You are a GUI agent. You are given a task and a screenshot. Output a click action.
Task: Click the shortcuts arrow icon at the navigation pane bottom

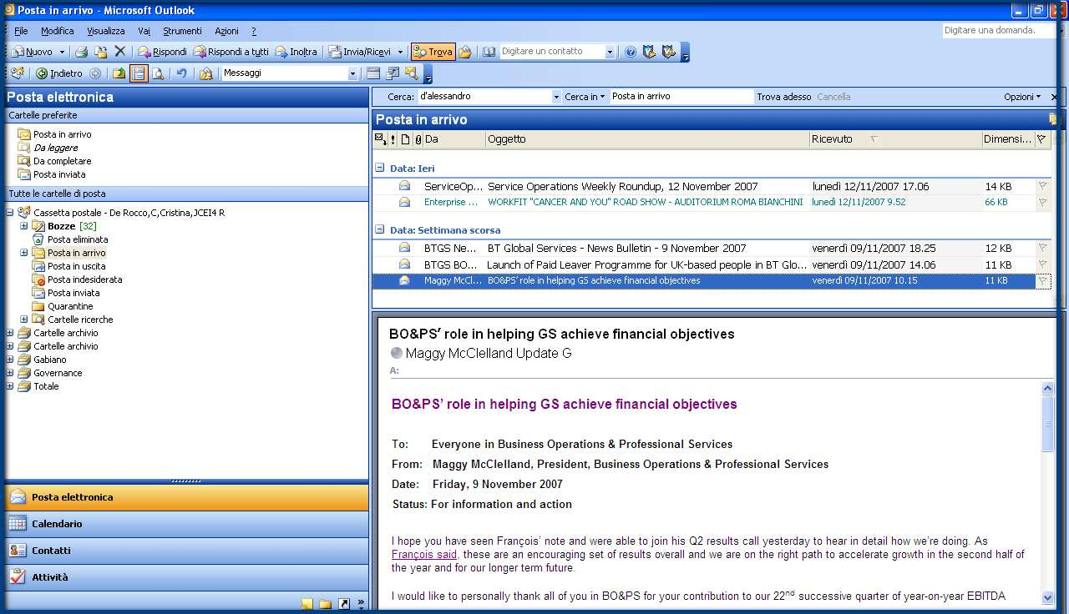(344, 604)
